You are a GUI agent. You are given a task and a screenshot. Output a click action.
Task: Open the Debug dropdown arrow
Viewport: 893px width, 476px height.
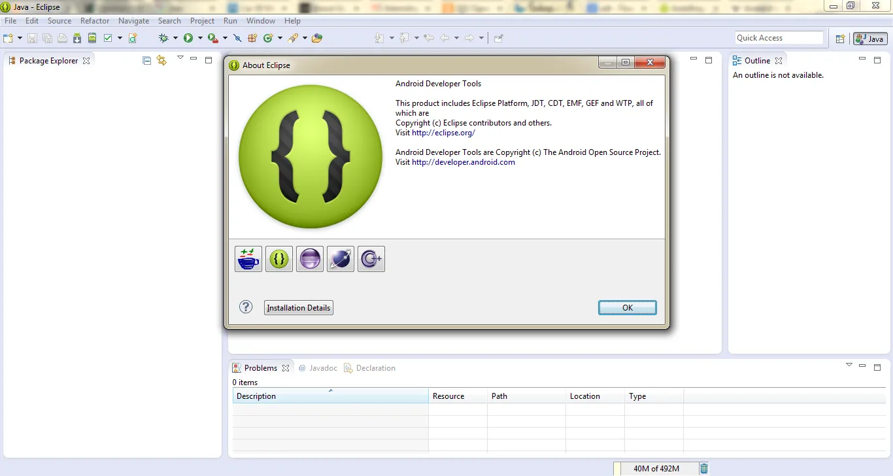(x=175, y=38)
